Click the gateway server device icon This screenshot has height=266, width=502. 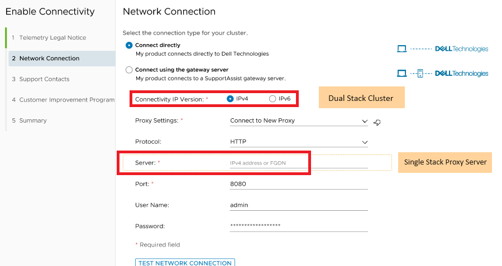[420, 73]
